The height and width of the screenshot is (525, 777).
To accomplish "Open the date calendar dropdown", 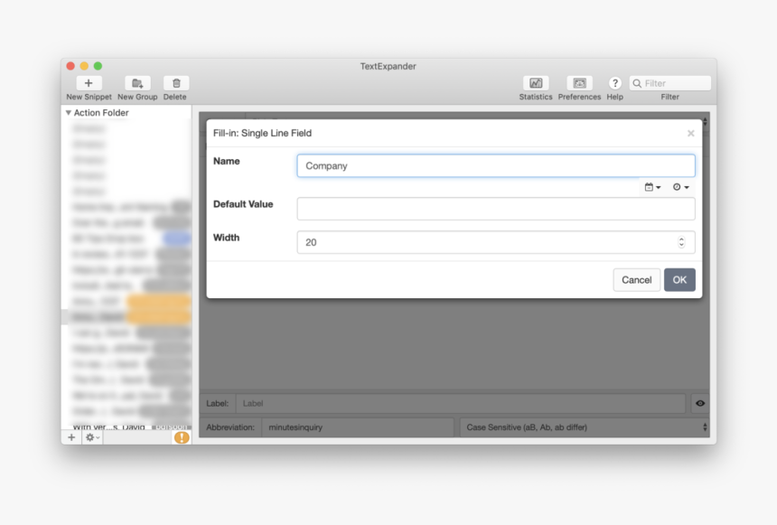I will click(x=652, y=187).
